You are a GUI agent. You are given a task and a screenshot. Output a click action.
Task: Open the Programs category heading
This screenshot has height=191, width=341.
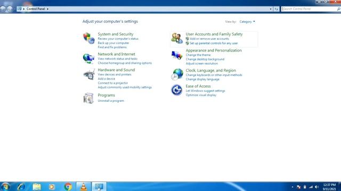[107, 95]
